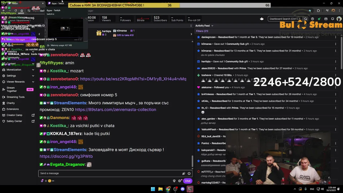
Task: Open File Explorer from taskbar
Action: coord(160,189)
